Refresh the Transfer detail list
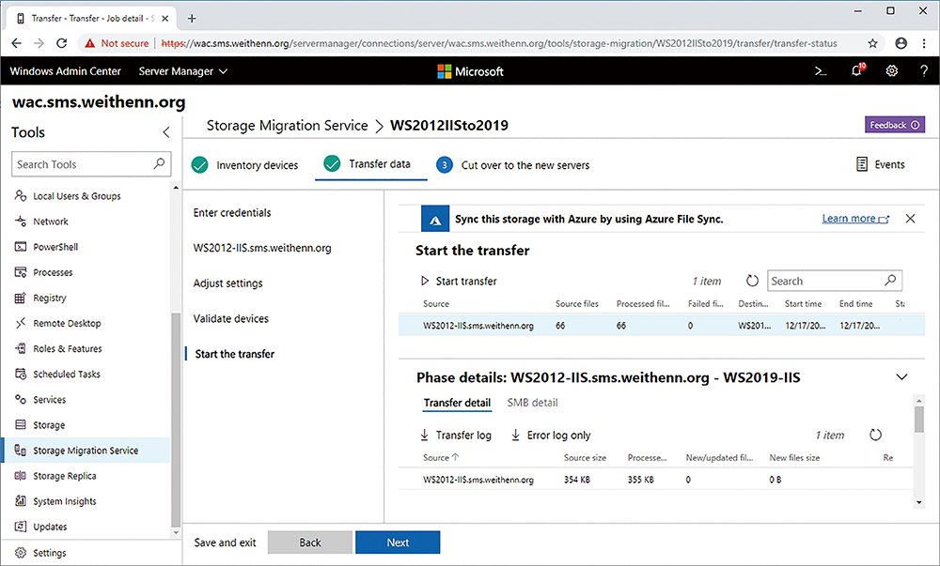Image resolution: width=940 pixels, height=566 pixels. coord(876,435)
